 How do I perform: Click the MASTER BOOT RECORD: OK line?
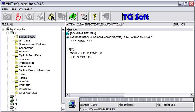point(86,53)
